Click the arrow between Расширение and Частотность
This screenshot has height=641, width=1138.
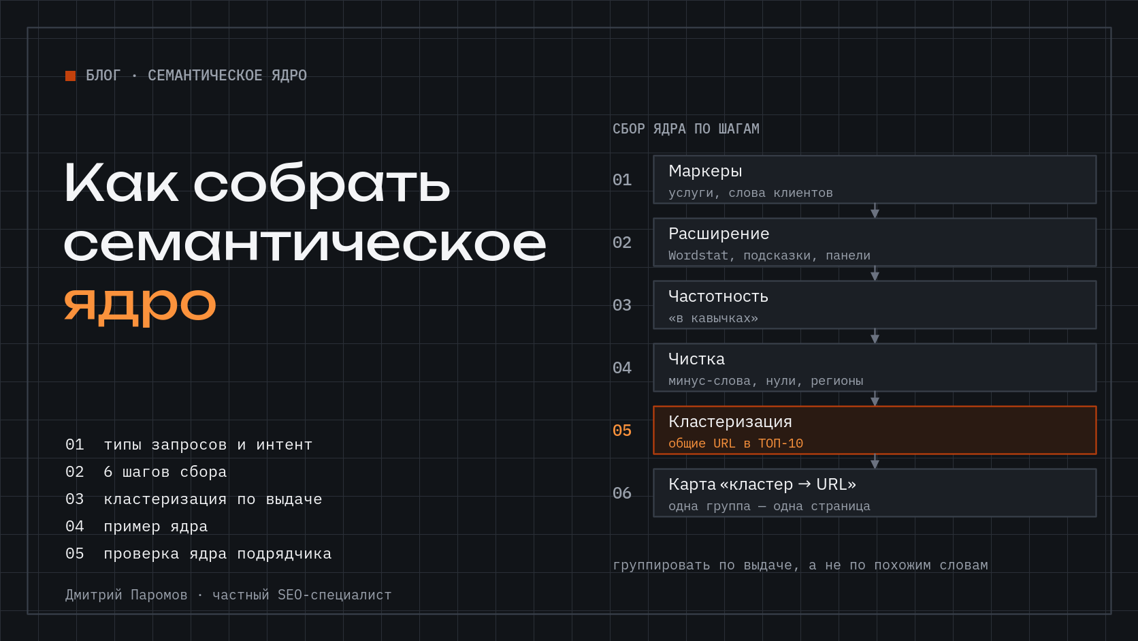tap(875, 274)
